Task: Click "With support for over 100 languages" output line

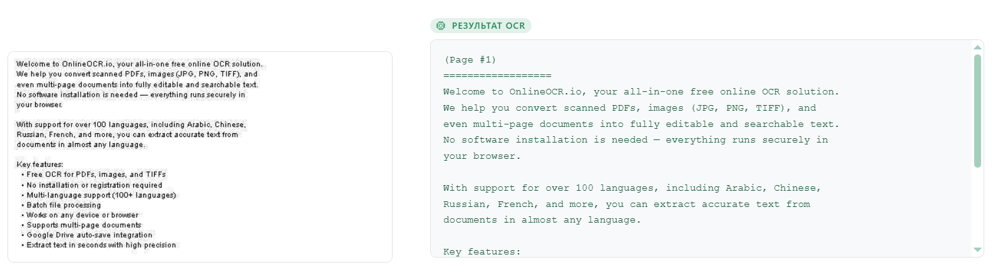Action: (632, 188)
